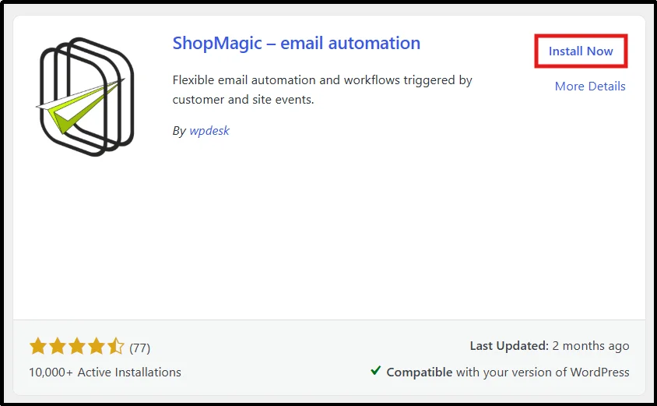Click the ShopMagic plugin logo icon
Screen dimensions: 657x406
pos(86,97)
